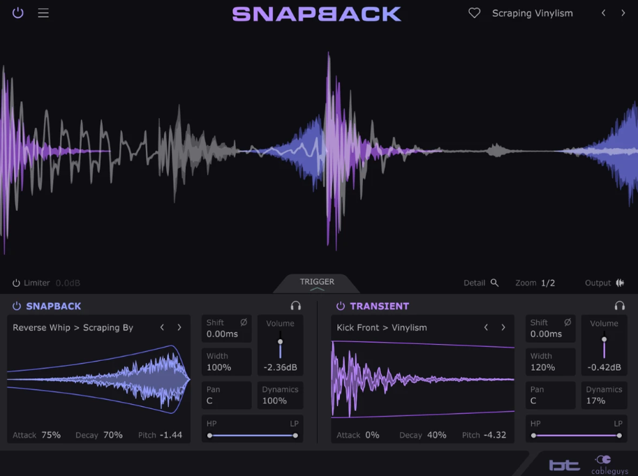Invert the Transient phase with the ø icon
This screenshot has height=476, width=638.
click(567, 322)
